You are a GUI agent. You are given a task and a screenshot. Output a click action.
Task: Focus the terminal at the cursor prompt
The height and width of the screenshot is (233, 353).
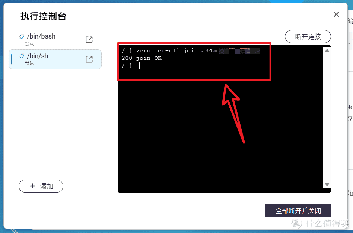(138, 66)
